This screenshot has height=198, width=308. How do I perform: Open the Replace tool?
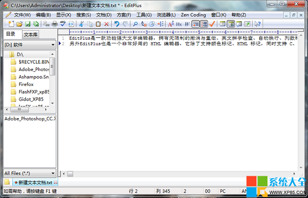tap(144, 24)
